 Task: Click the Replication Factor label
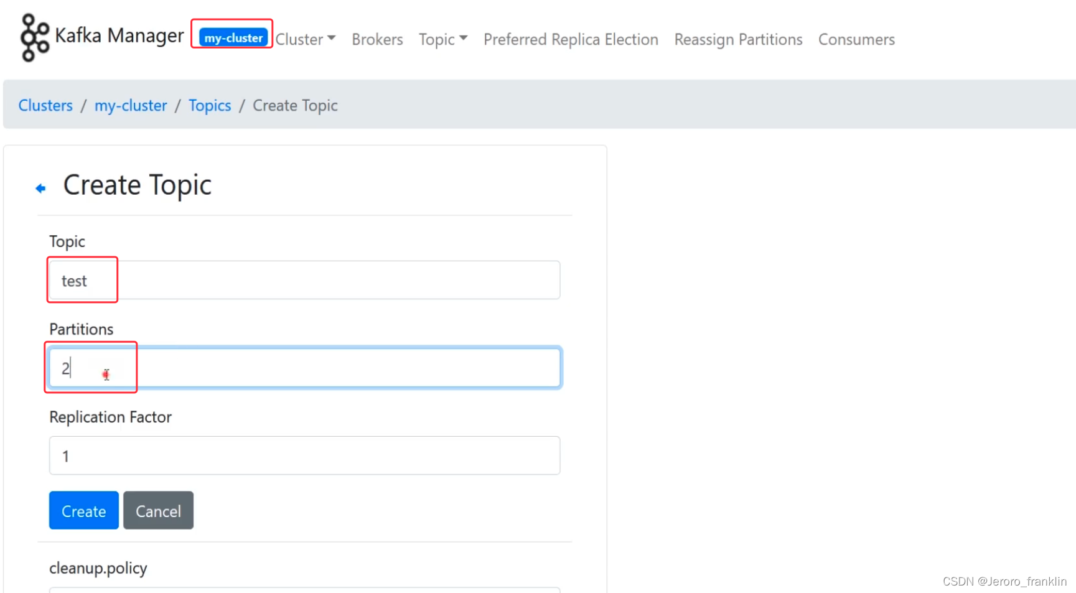click(110, 417)
